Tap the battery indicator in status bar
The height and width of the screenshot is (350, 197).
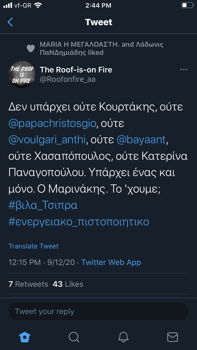(188, 6)
